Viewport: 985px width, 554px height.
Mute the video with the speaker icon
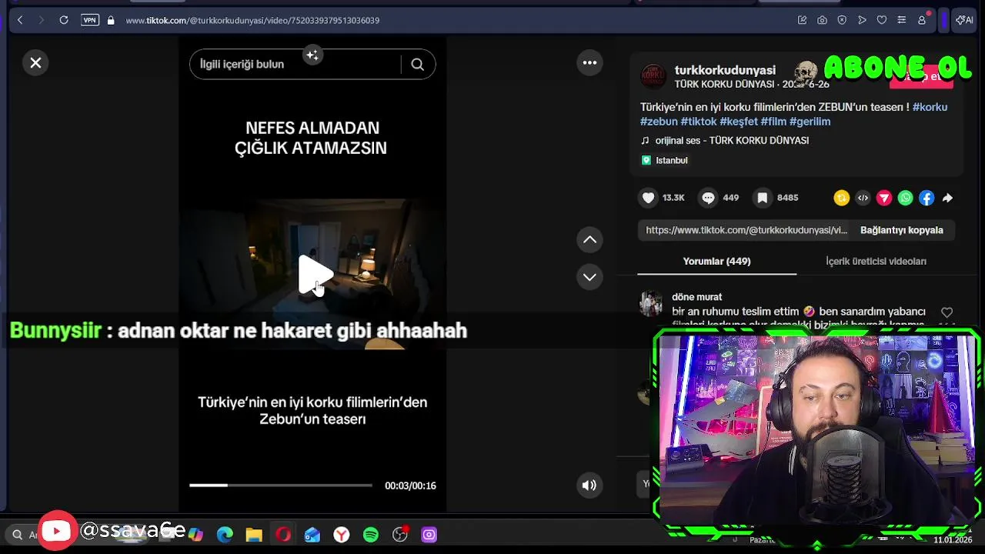tap(589, 486)
